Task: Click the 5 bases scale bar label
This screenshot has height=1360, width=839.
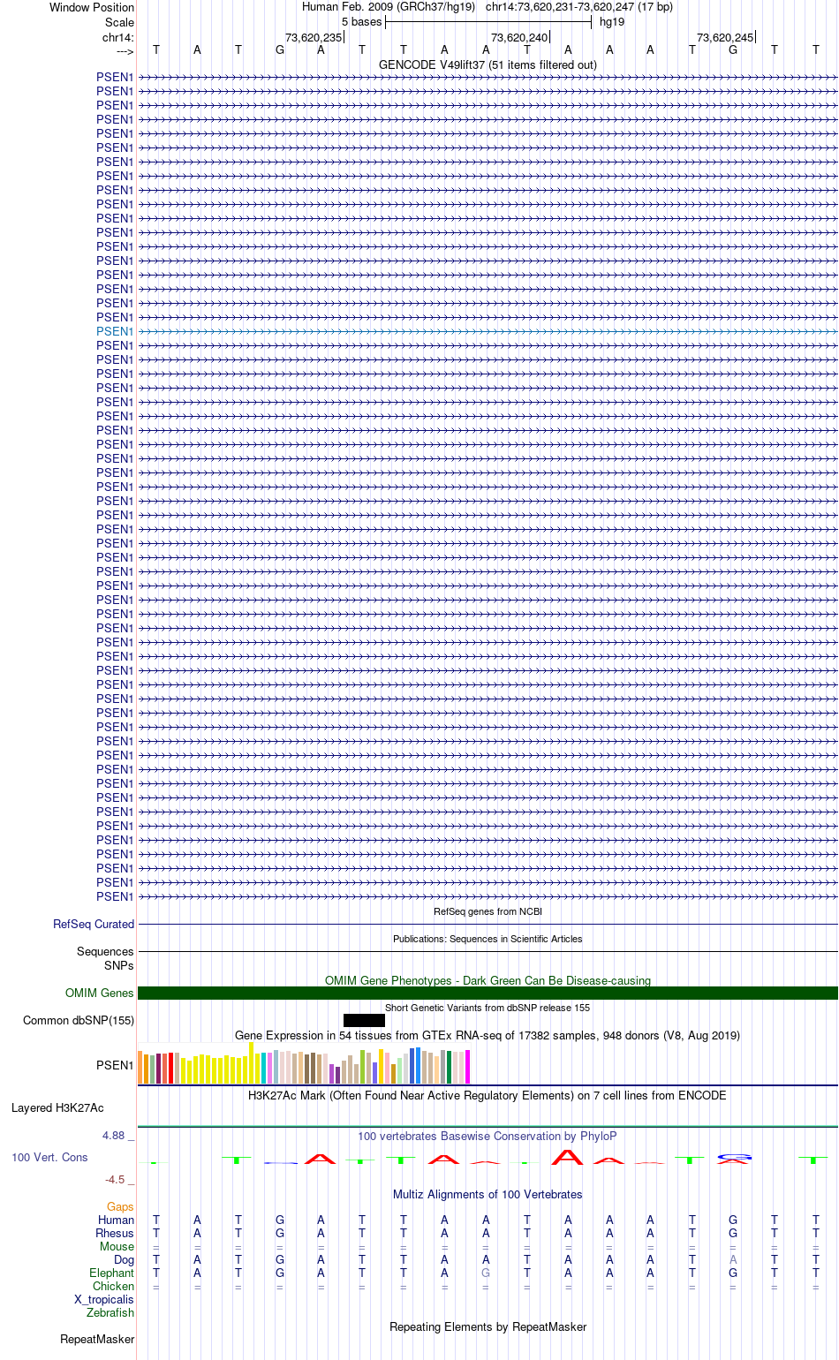Action: tap(362, 21)
